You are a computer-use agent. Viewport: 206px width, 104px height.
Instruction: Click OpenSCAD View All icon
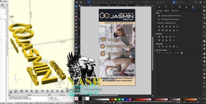click(21, 91)
